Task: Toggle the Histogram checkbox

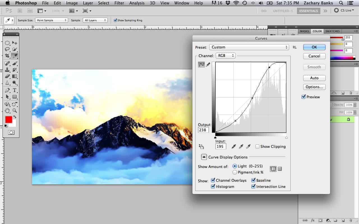Action: click(x=213, y=186)
